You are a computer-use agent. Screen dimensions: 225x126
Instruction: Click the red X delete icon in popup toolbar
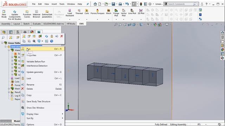pyautogui.click(x=62, y=36)
